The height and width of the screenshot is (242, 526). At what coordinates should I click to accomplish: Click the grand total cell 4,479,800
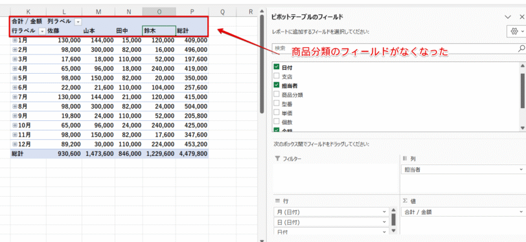(192, 154)
